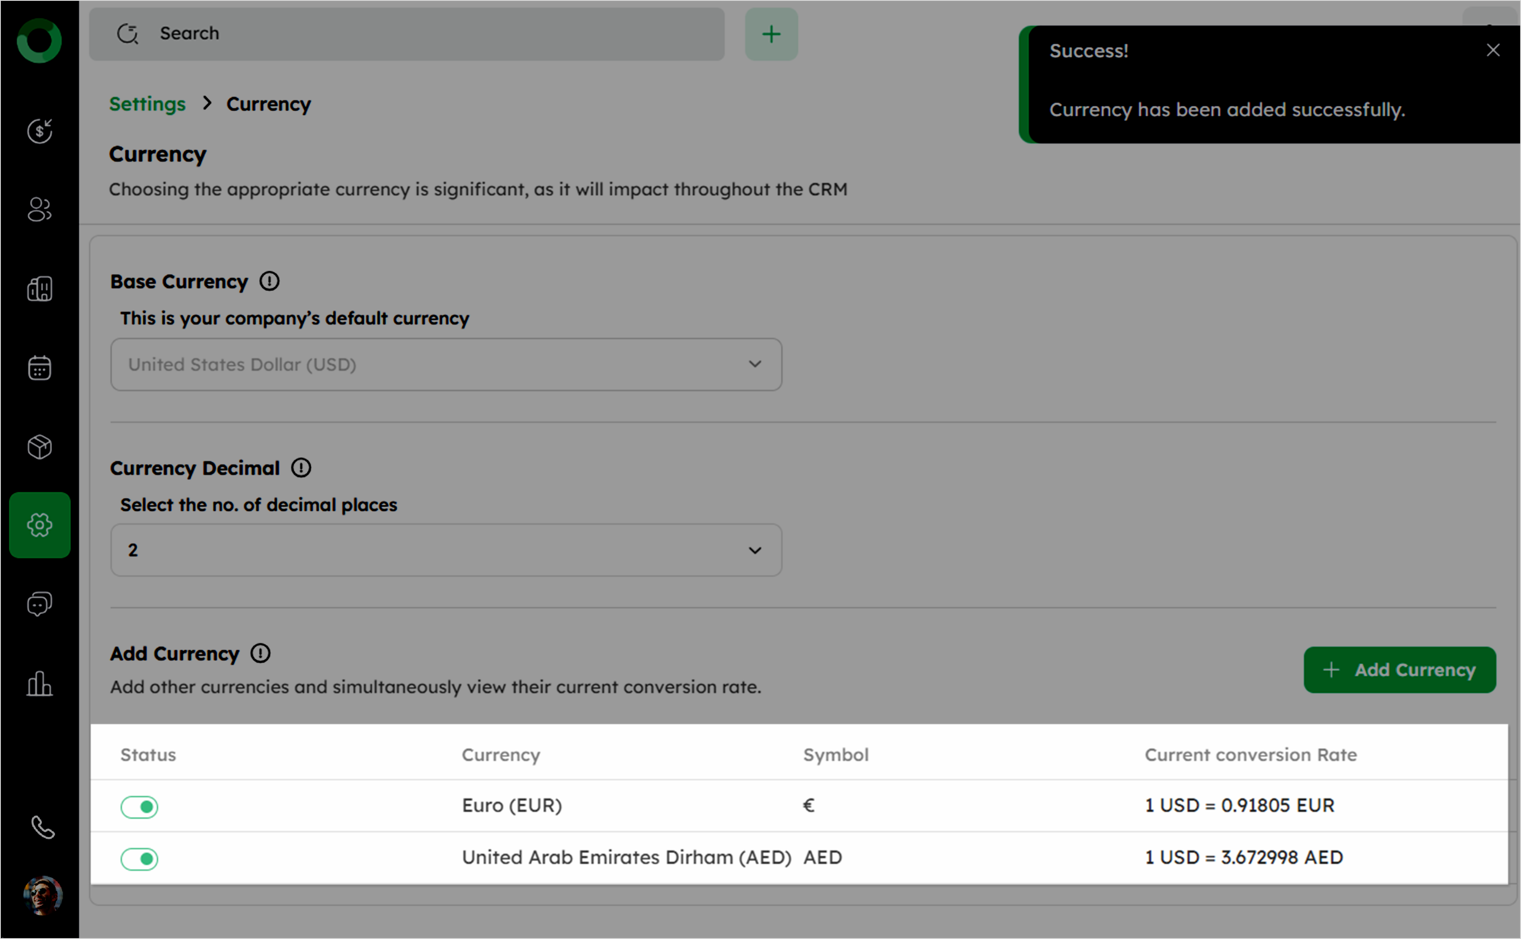The width and height of the screenshot is (1521, 939).
Task: Open the contacts people icon in sidebar
Action: point(40,209)
